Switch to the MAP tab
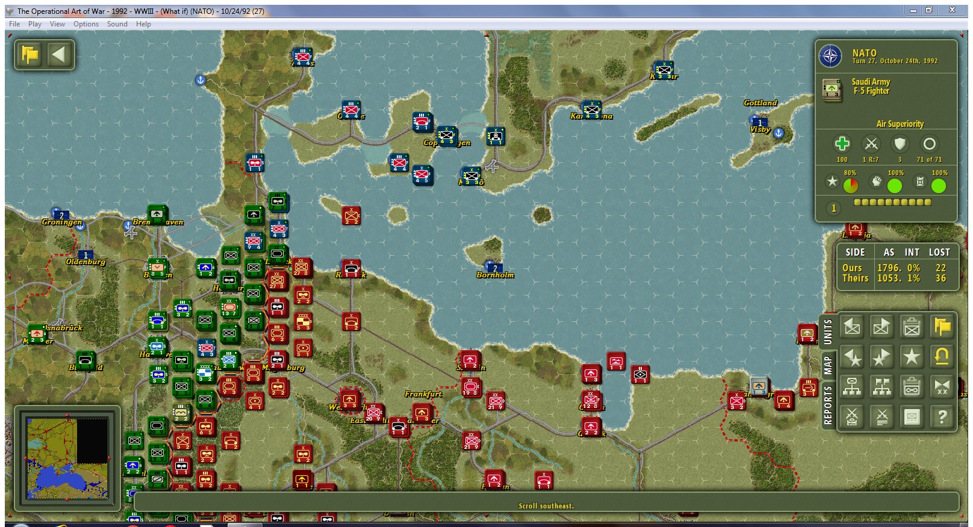This screenshot has height=527, width=973. coord(828,365)
